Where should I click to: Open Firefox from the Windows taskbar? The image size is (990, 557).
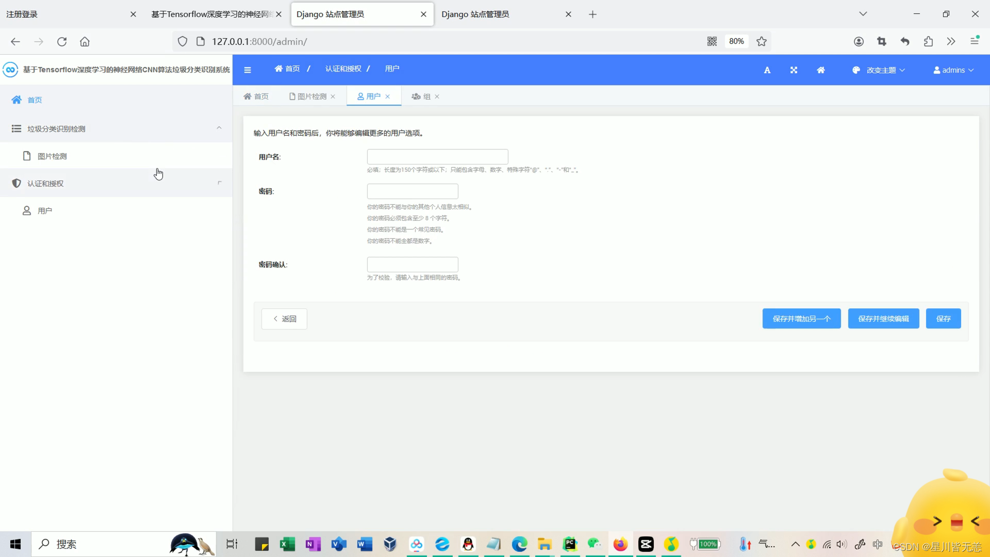click(620, 544)
